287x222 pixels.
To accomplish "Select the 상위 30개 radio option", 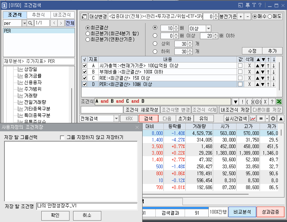I will pyautogui.click(x=155, y=44).
